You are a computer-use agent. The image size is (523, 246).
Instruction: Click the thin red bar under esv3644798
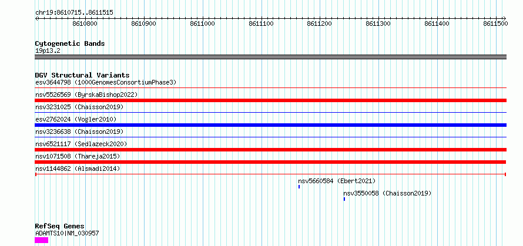(270, 88)
